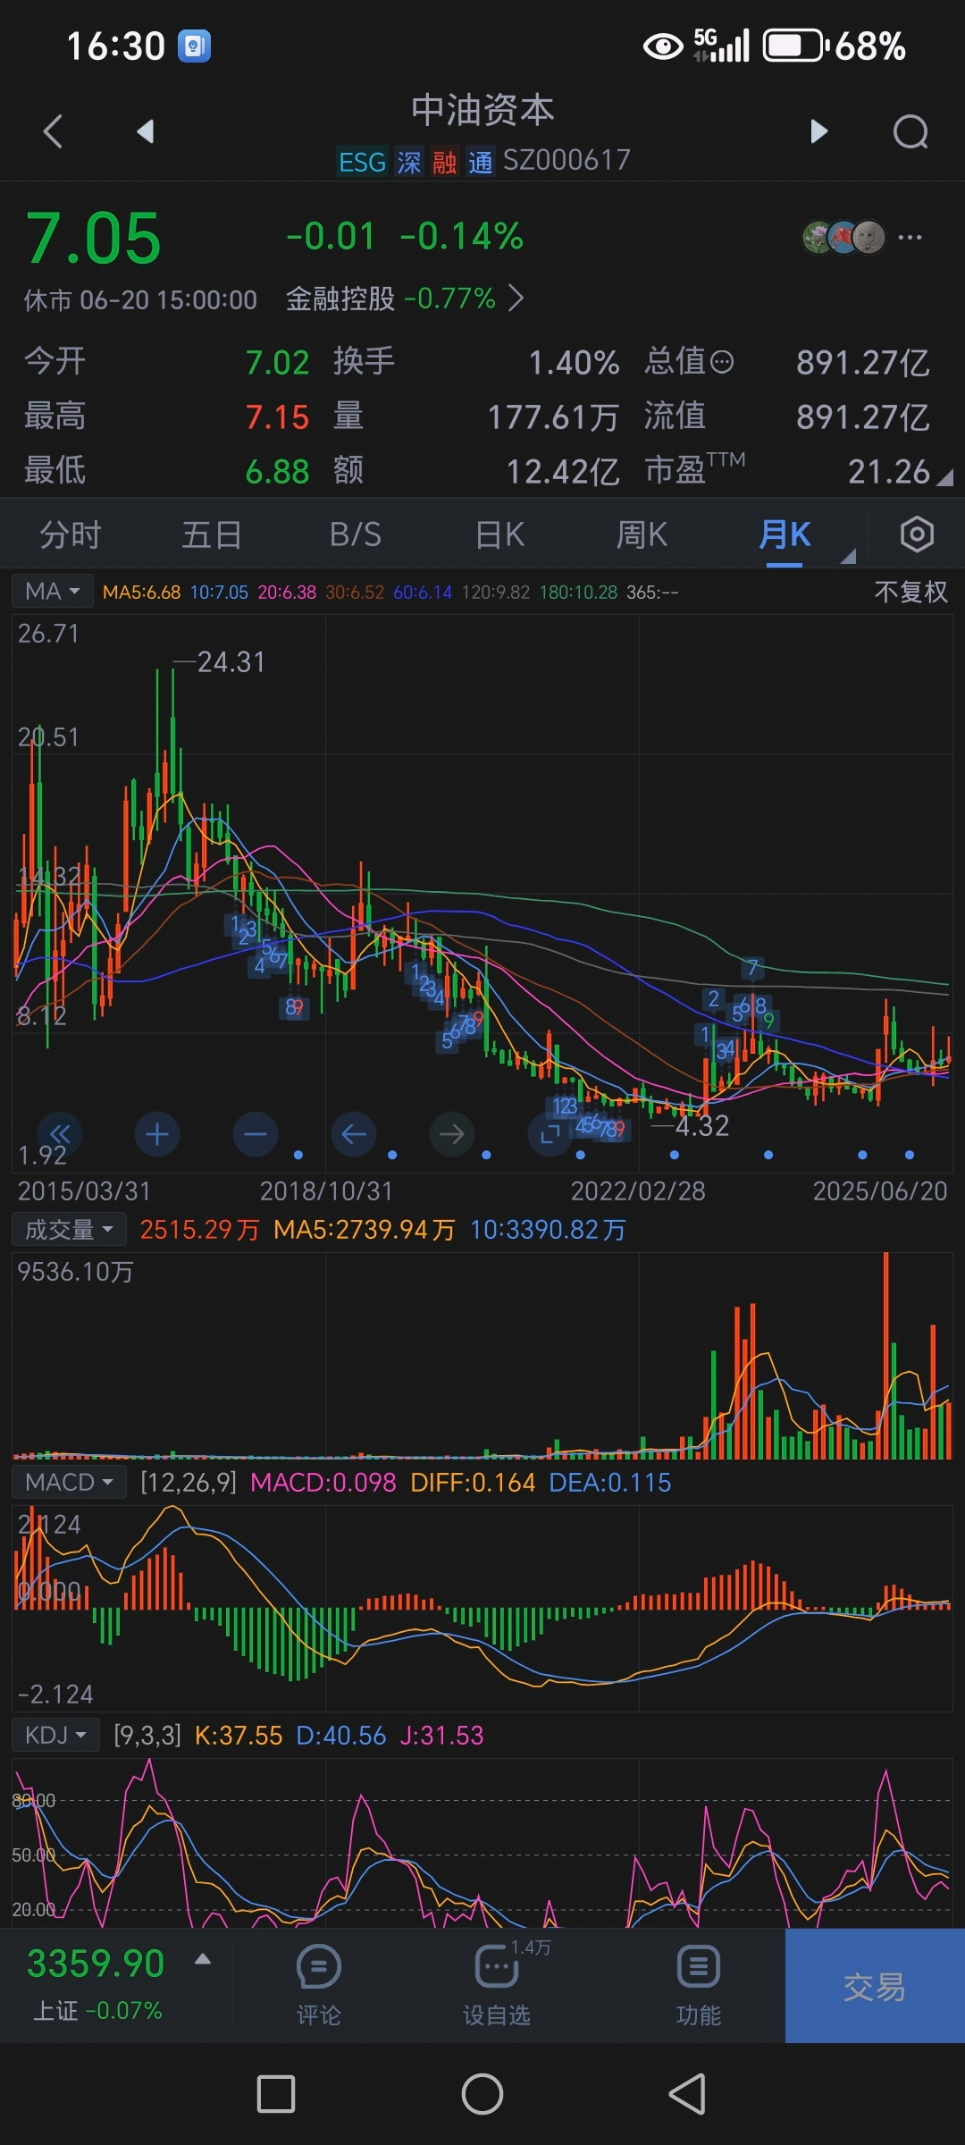Switch to the 分时 tab

click(71, 534)
